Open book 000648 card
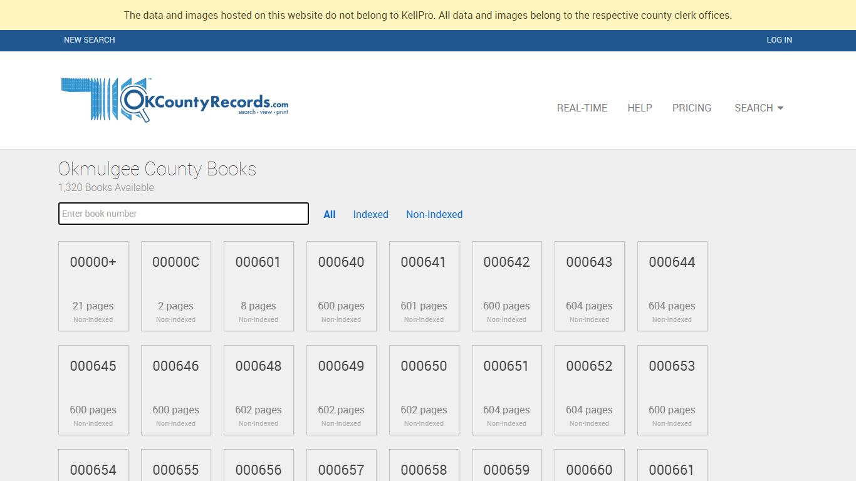 259,390
